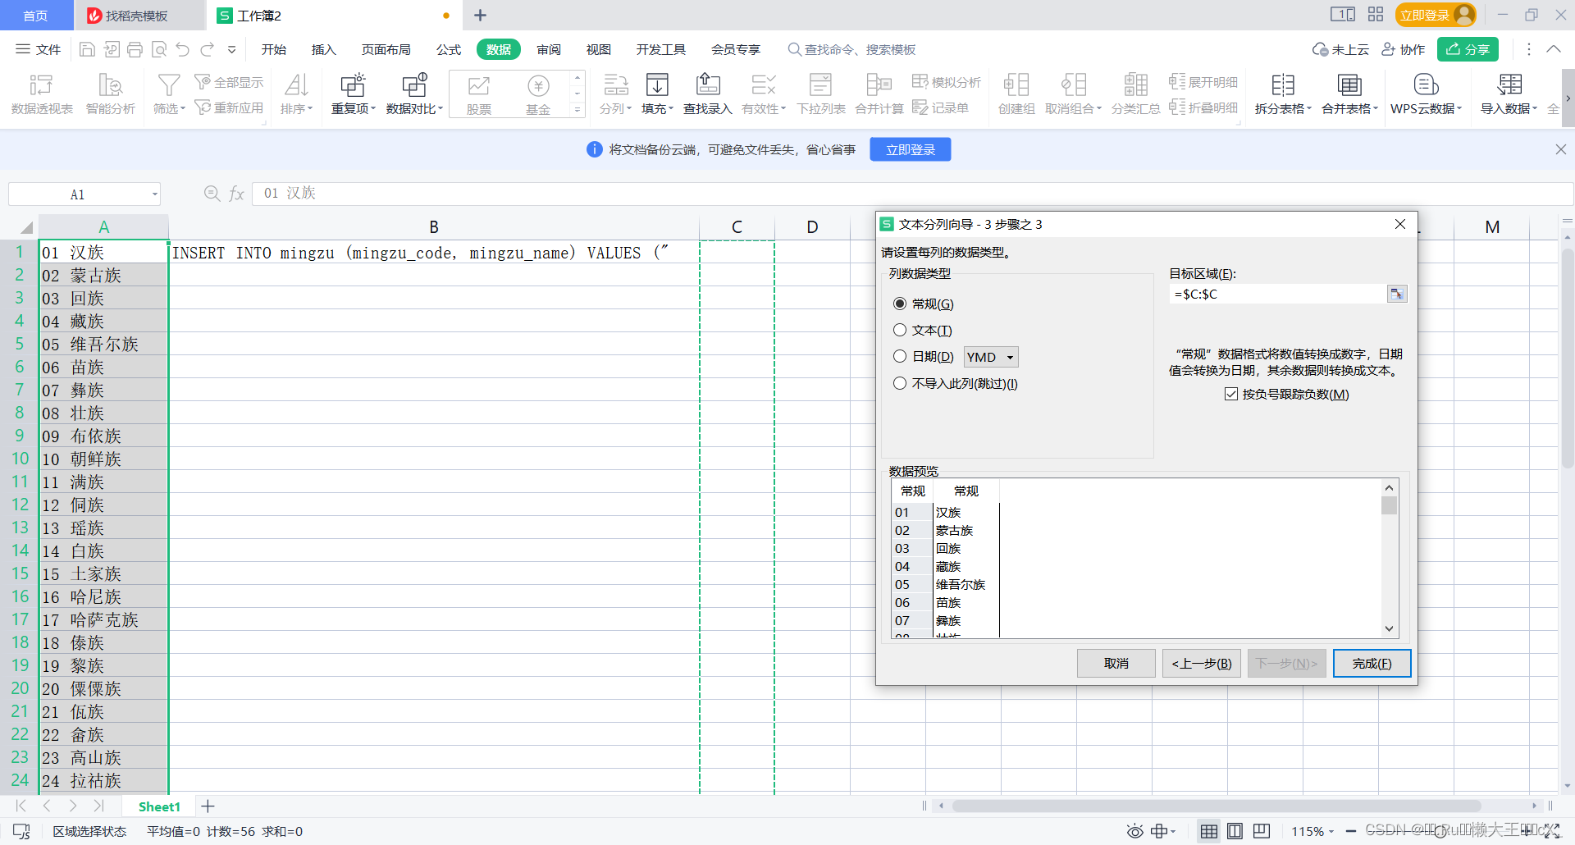1575x845 pixels.
Task: Click the zoom out minus in status bar
Action: 1350,831
